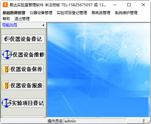
Task: Click the 导航向导 header text
Action: pyautogui.click(x=10, y=25)
